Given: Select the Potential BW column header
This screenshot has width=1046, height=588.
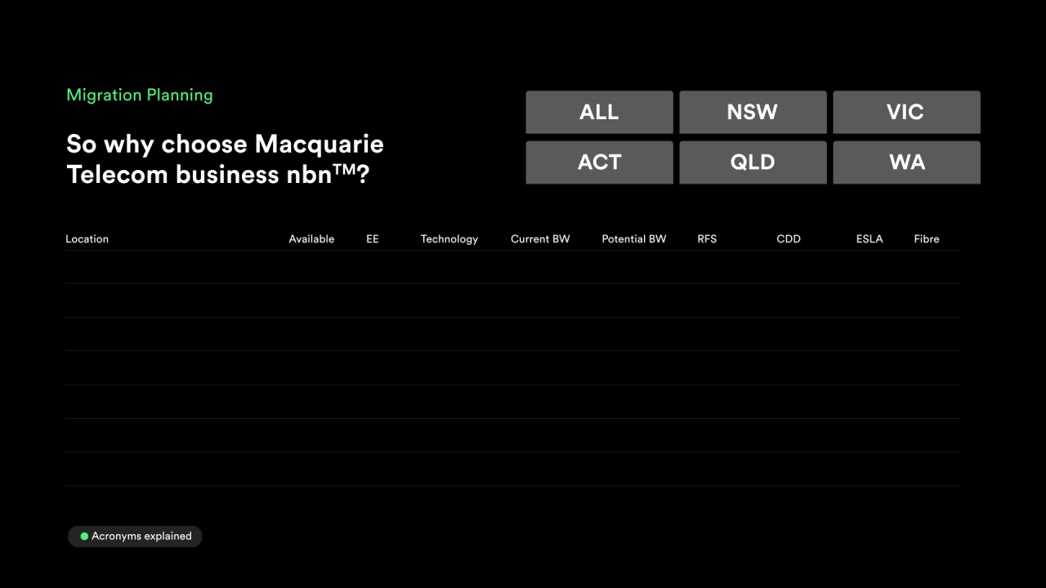Looking at the screenshot, I should [x=633, y=238].
